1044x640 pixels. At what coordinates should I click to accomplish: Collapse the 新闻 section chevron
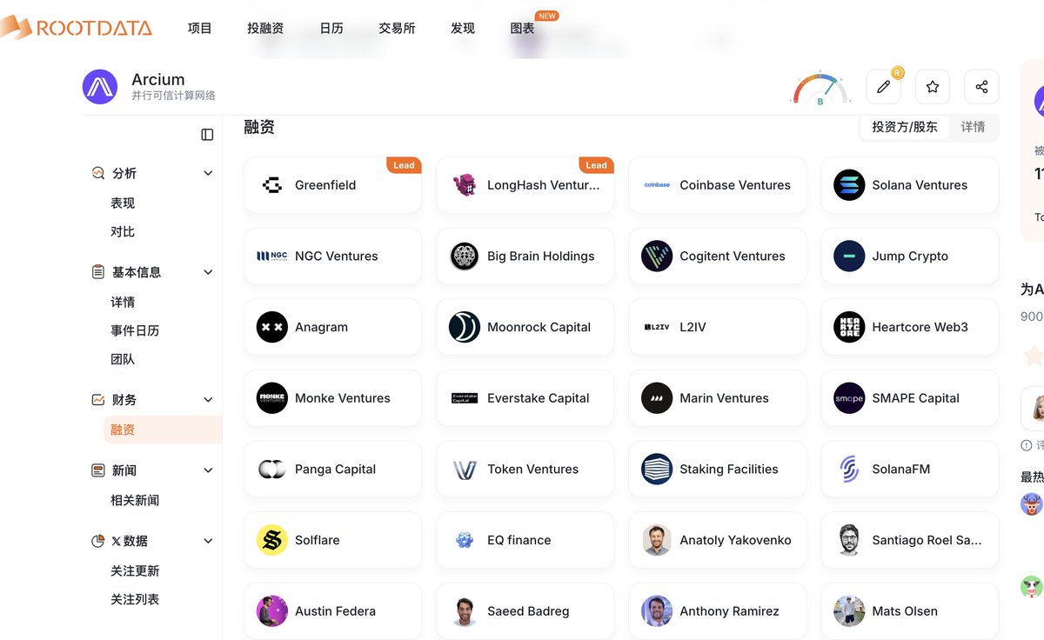pos(208,470)
